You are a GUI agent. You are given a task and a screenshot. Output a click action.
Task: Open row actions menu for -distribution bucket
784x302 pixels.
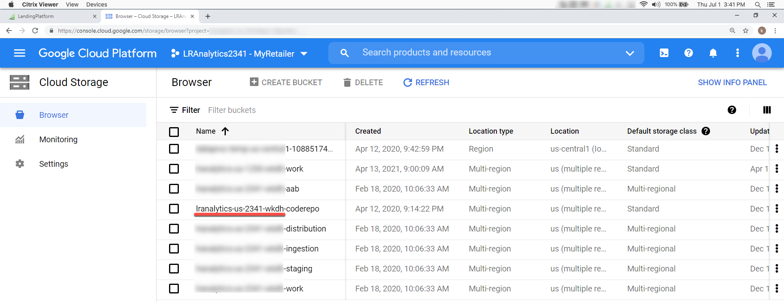click(x=777, y=229)
